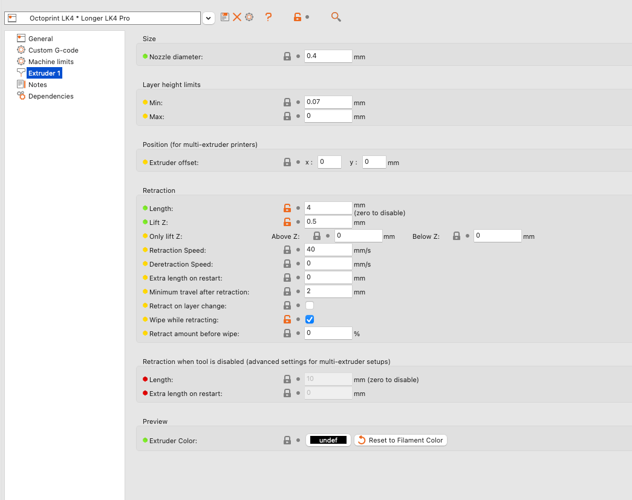Reset Lift Z with orange unlocked padlock
Viewport: 632px width, 500px height.
[287, 222]
